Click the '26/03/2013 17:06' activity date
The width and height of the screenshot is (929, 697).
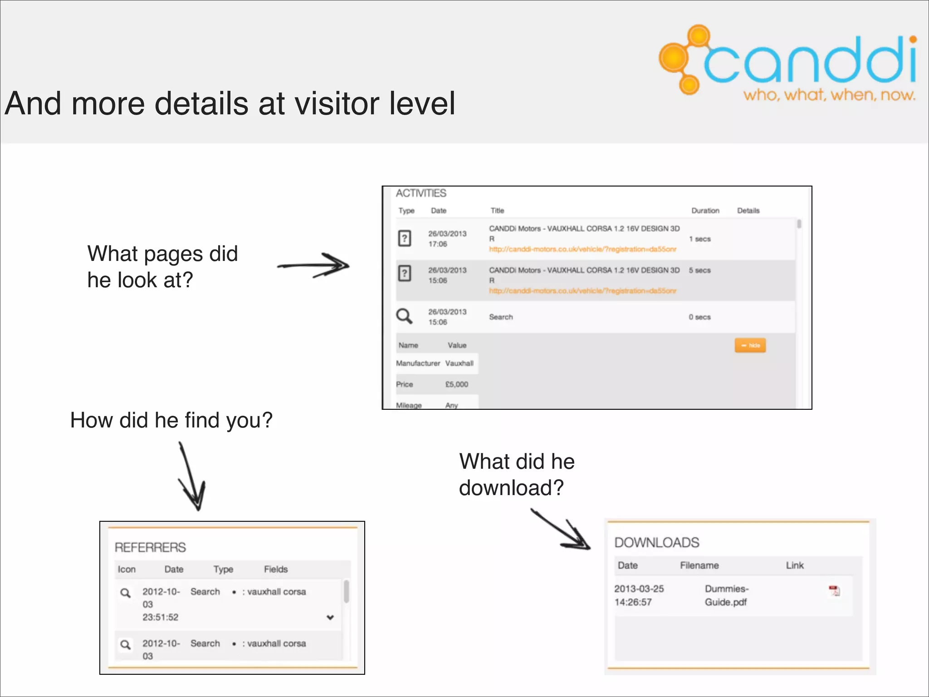[447, 239]
